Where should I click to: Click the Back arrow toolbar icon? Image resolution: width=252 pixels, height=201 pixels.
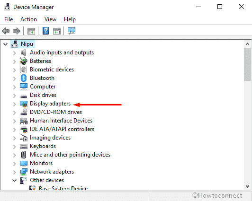(6, 31)
